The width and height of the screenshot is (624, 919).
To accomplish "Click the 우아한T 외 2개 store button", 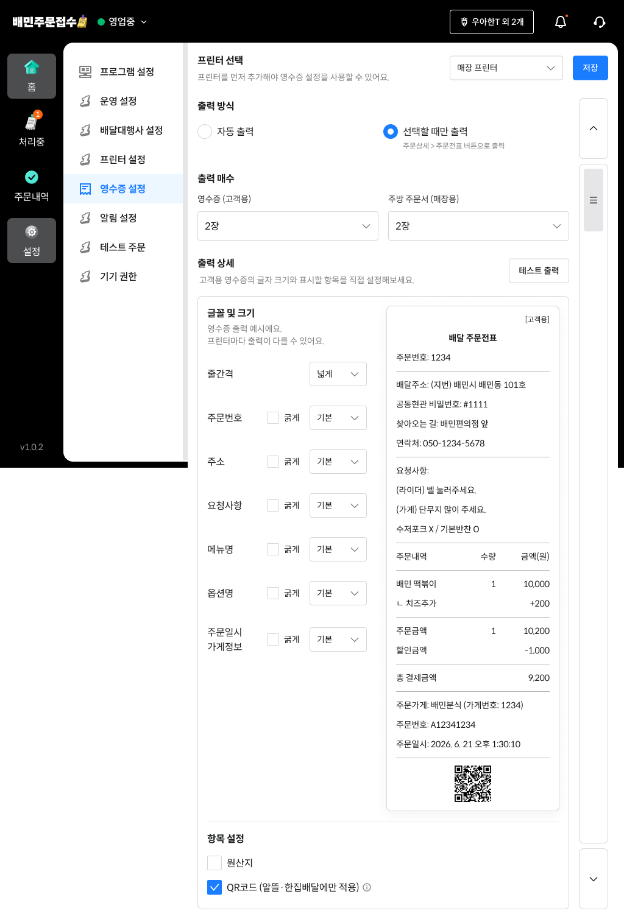I will 492,22.
